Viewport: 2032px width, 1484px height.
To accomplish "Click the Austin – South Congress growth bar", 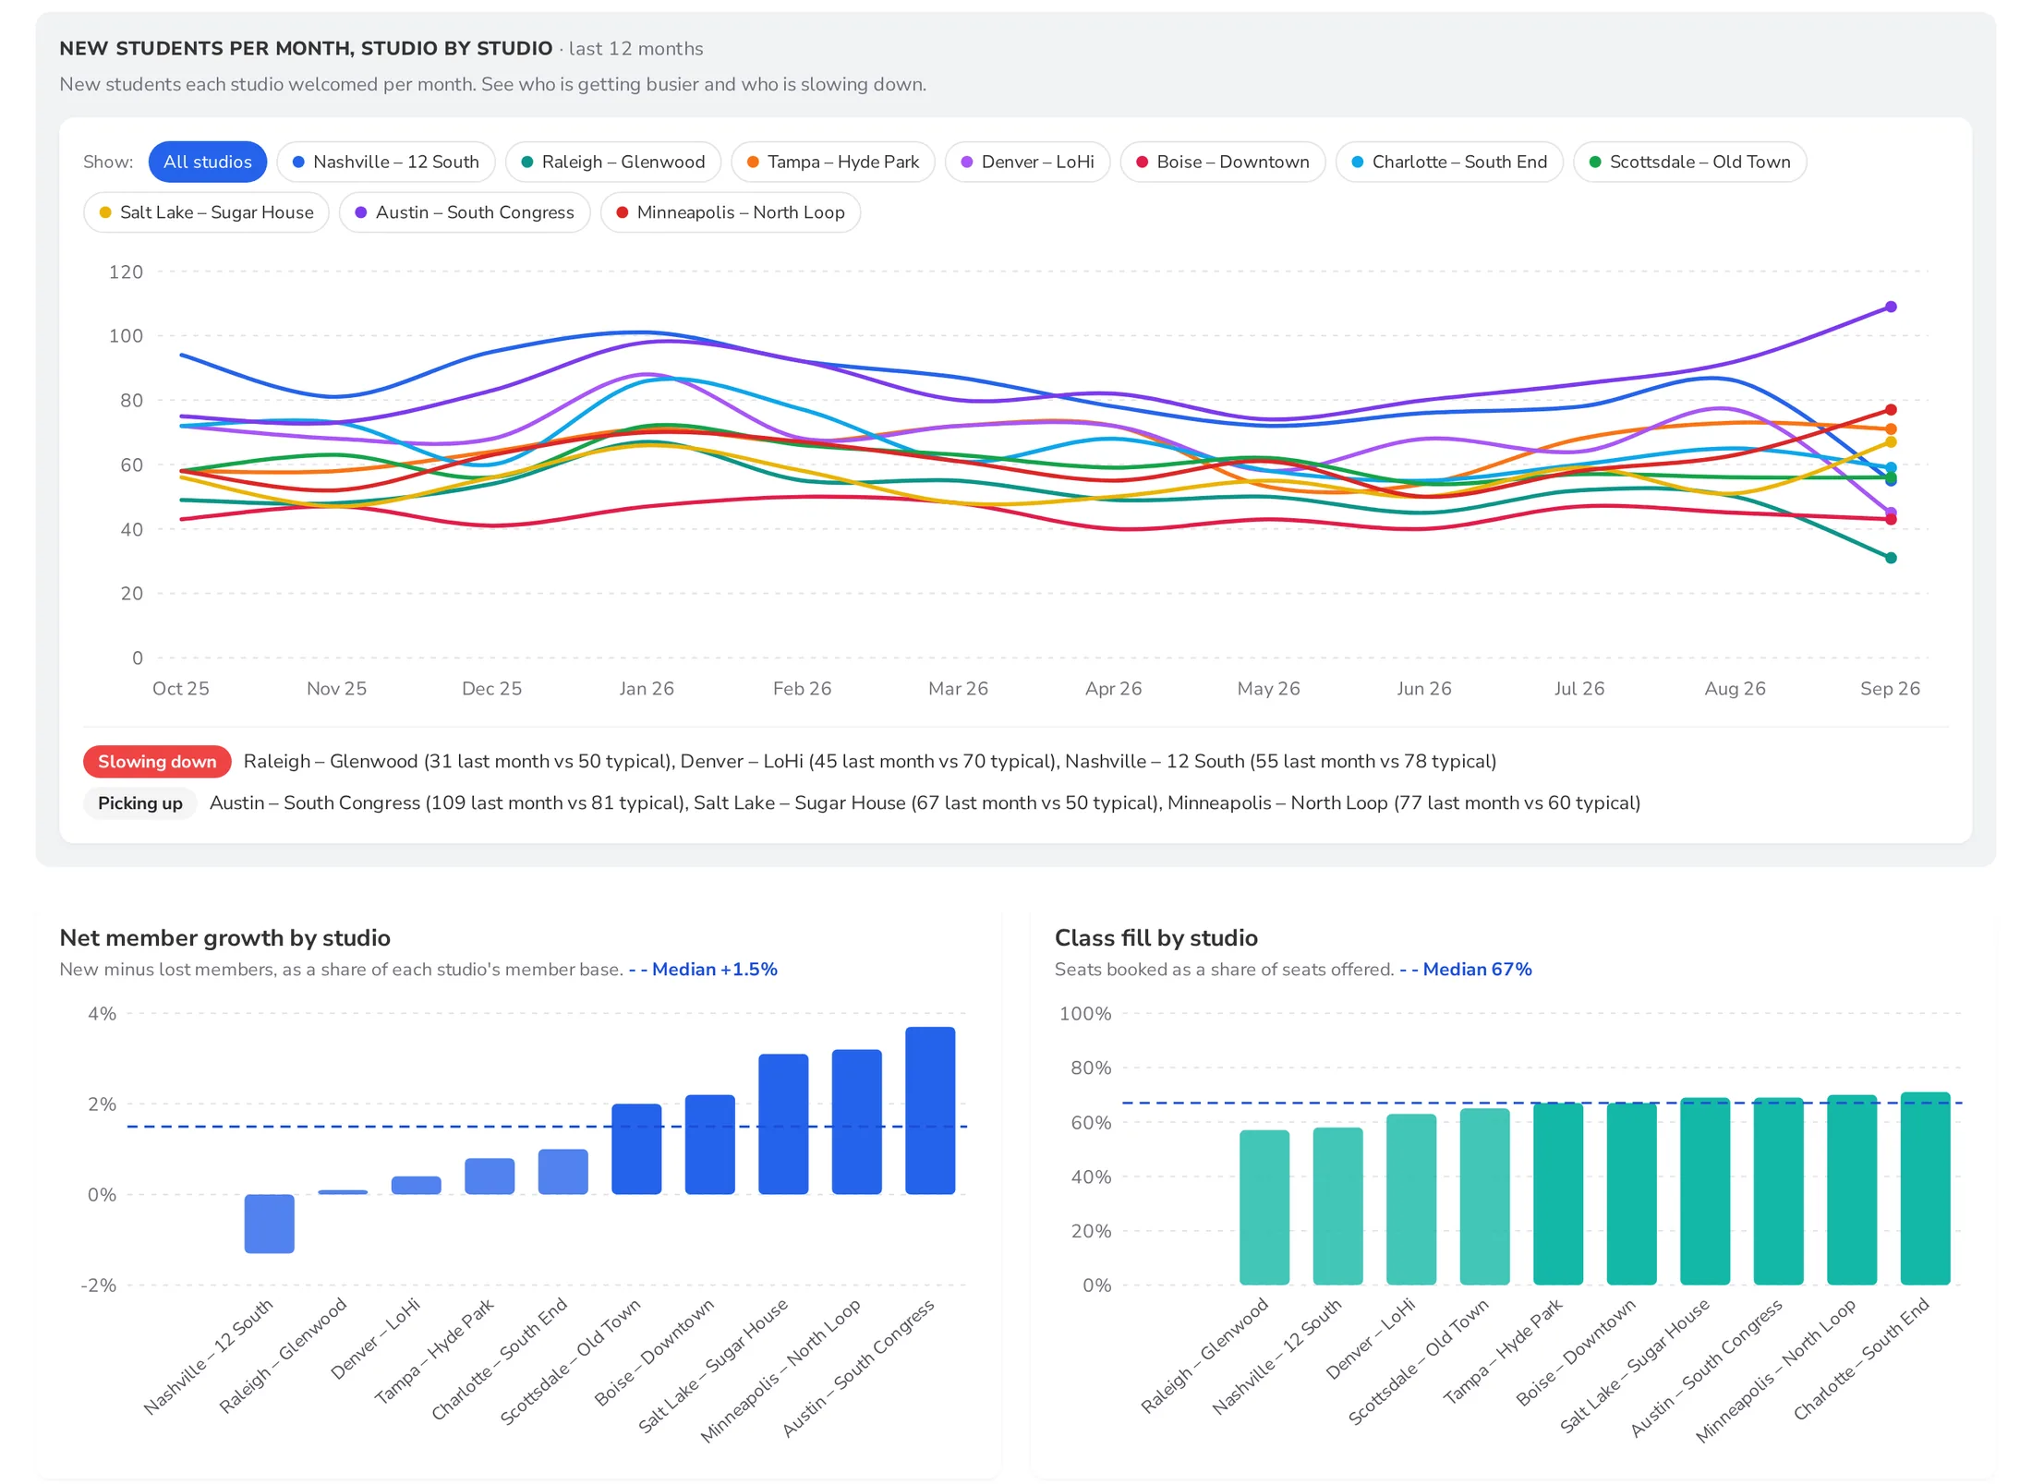I will 930,1110.
